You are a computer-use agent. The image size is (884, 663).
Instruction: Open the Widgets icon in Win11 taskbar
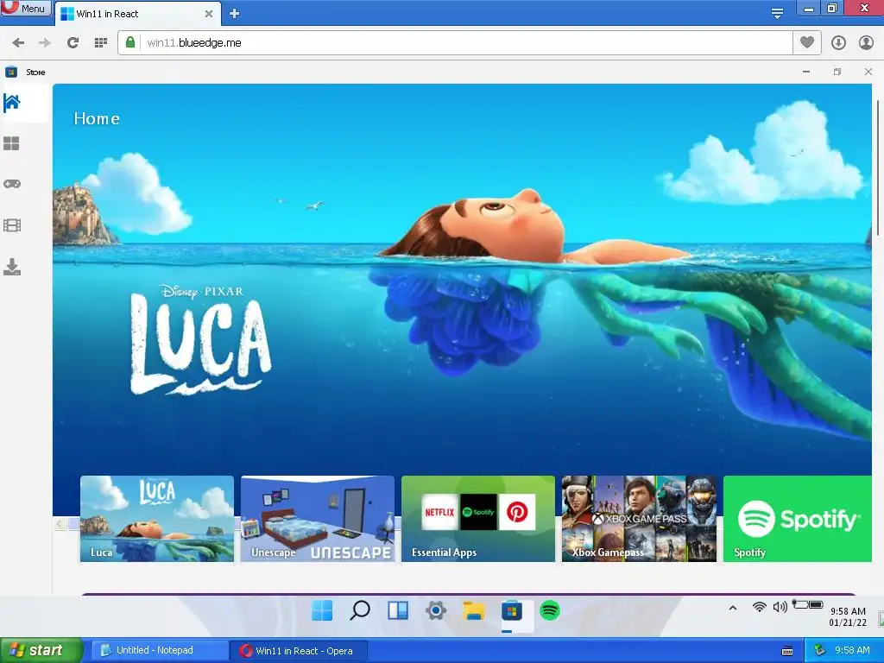point(398,610)
